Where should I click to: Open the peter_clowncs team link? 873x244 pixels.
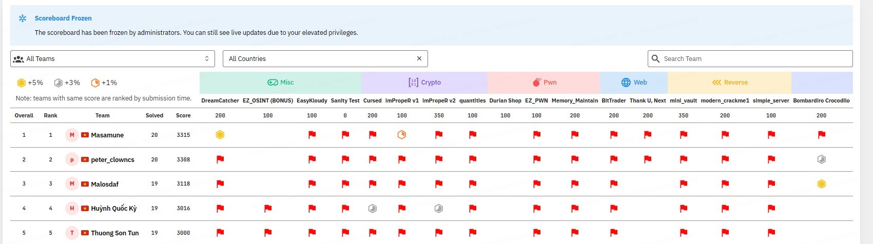[x=112, y=160]
